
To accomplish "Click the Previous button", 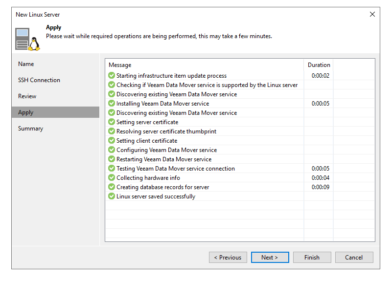I will click(x=228, y=258).
